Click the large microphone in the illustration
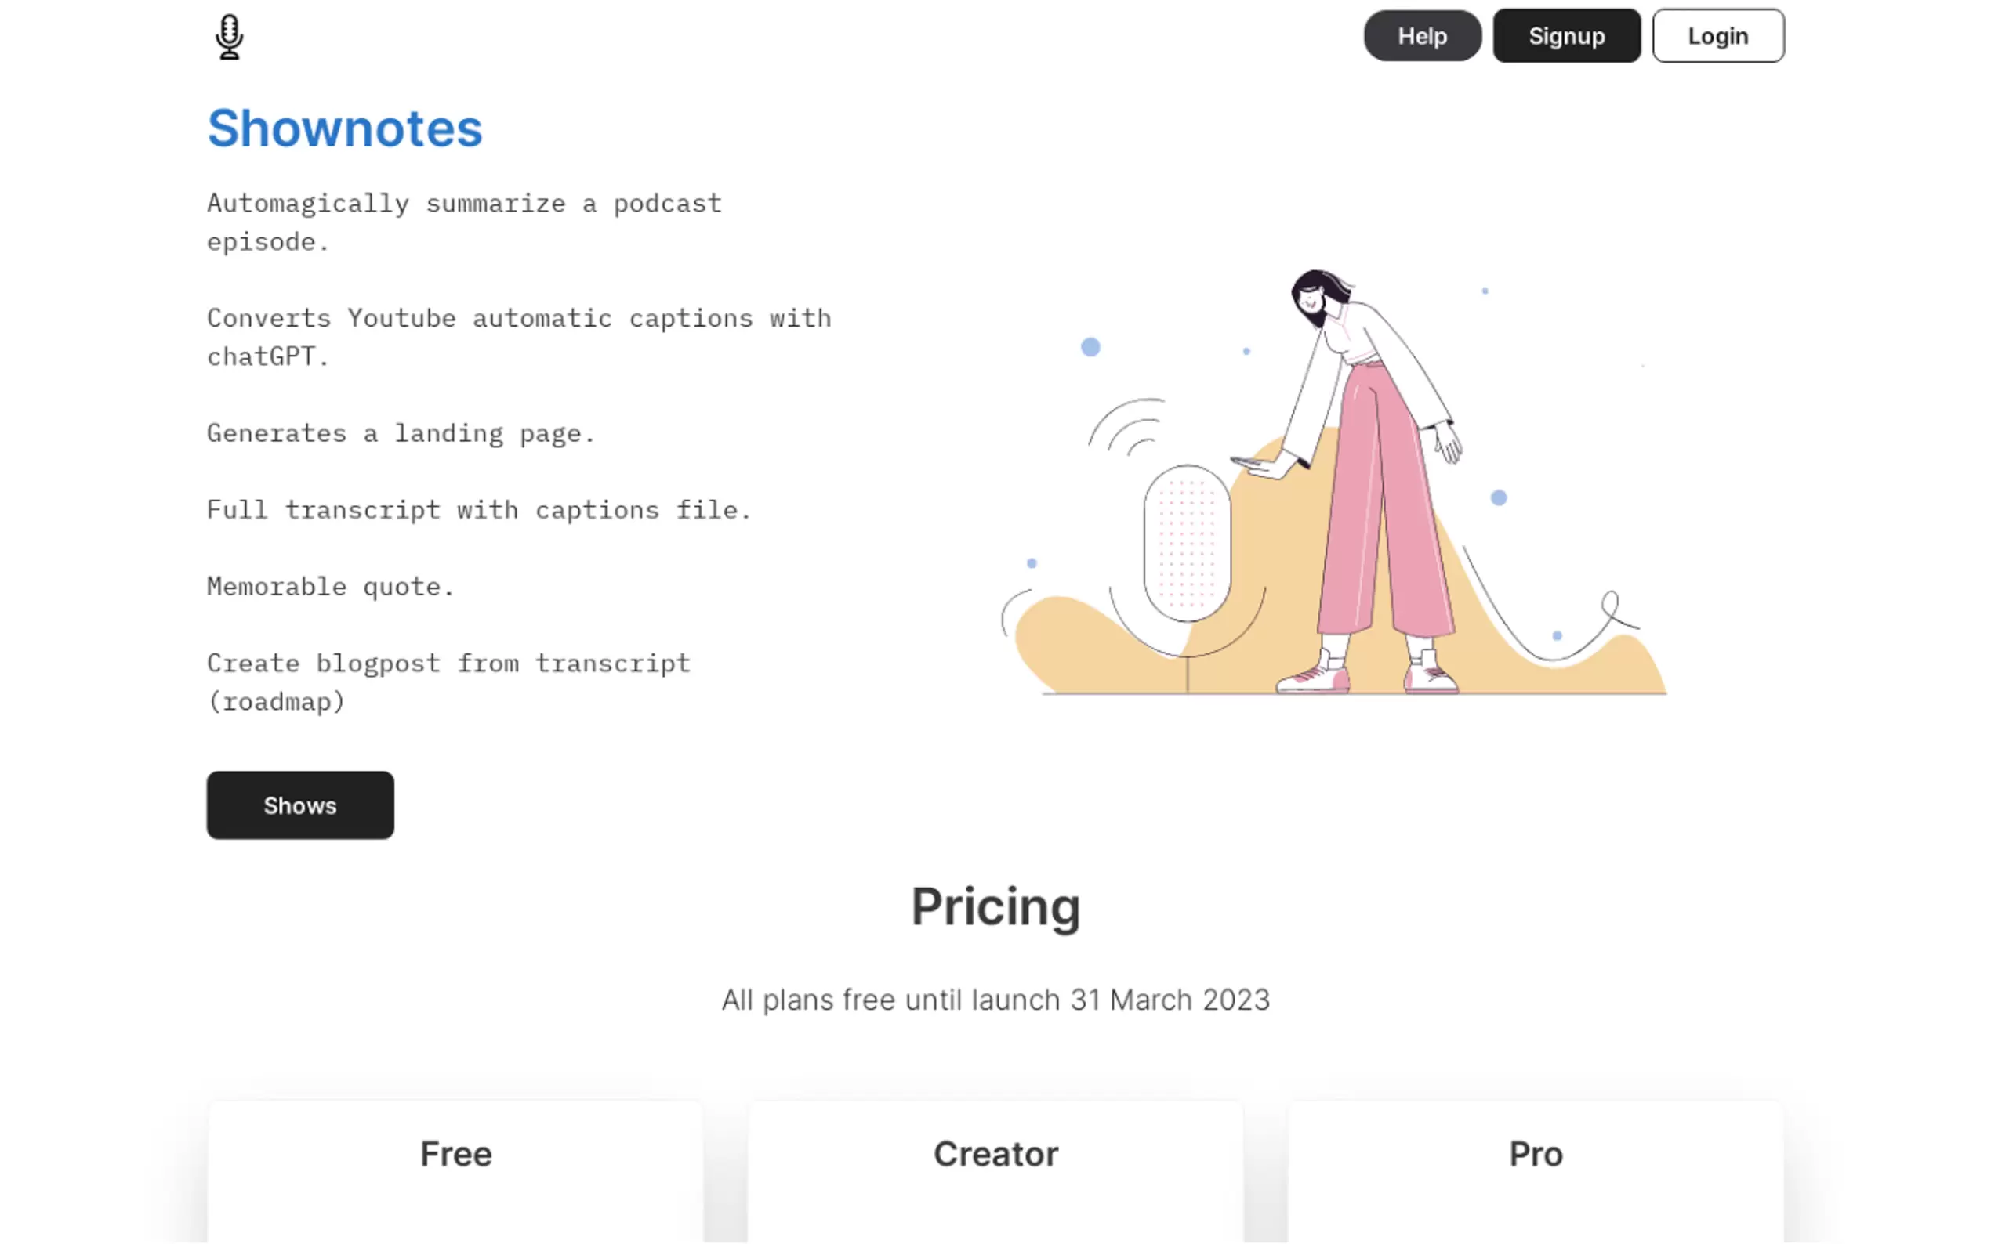The height and width of the screenshot is (1244, 1991). tap(1187, 543)
